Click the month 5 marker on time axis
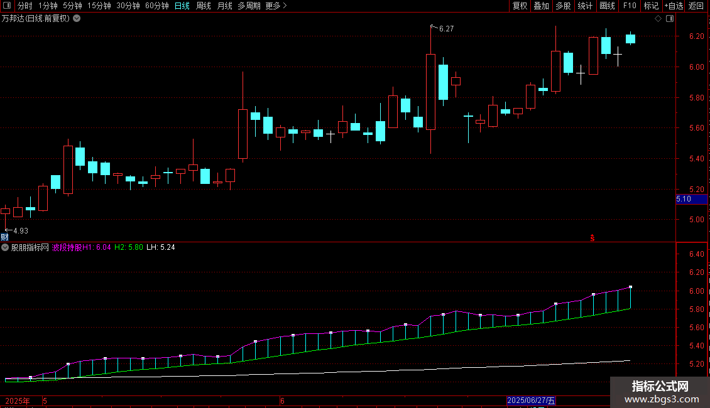 coord(45,400)
